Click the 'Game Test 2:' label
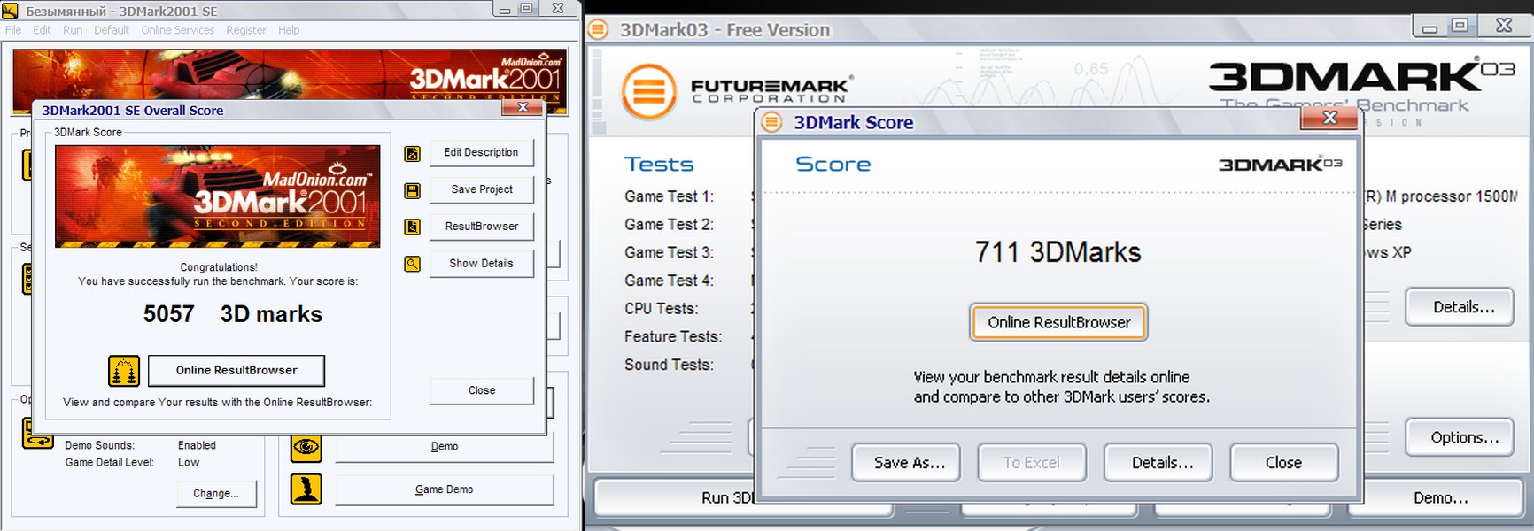The height and width of the screenshot is (531, 1534). [x=669, y=225]
